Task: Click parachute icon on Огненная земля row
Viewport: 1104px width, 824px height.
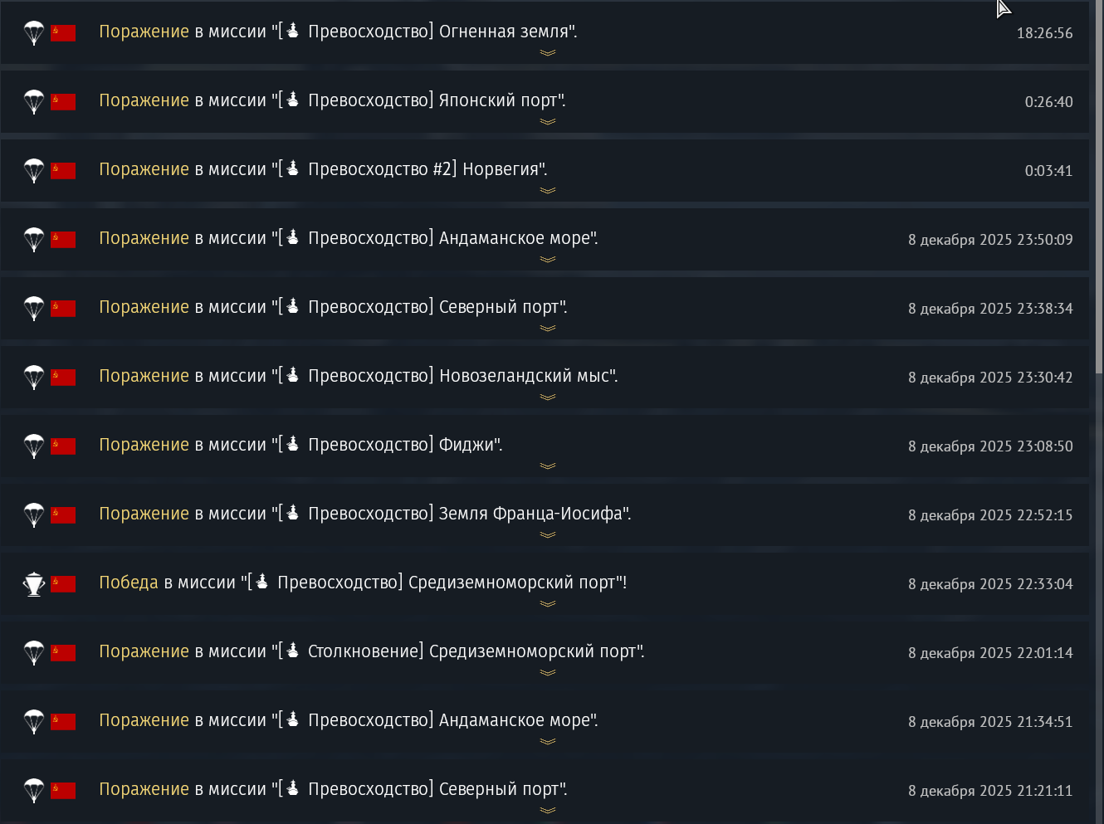Action: point(33,33)
